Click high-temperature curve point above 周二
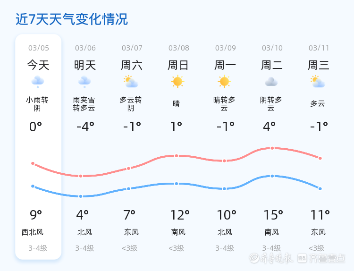The height and width of the screenshot is (271, 354). [x=272, y=148]
